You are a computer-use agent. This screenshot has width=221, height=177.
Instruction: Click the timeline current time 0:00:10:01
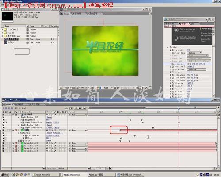coord(8,108)
